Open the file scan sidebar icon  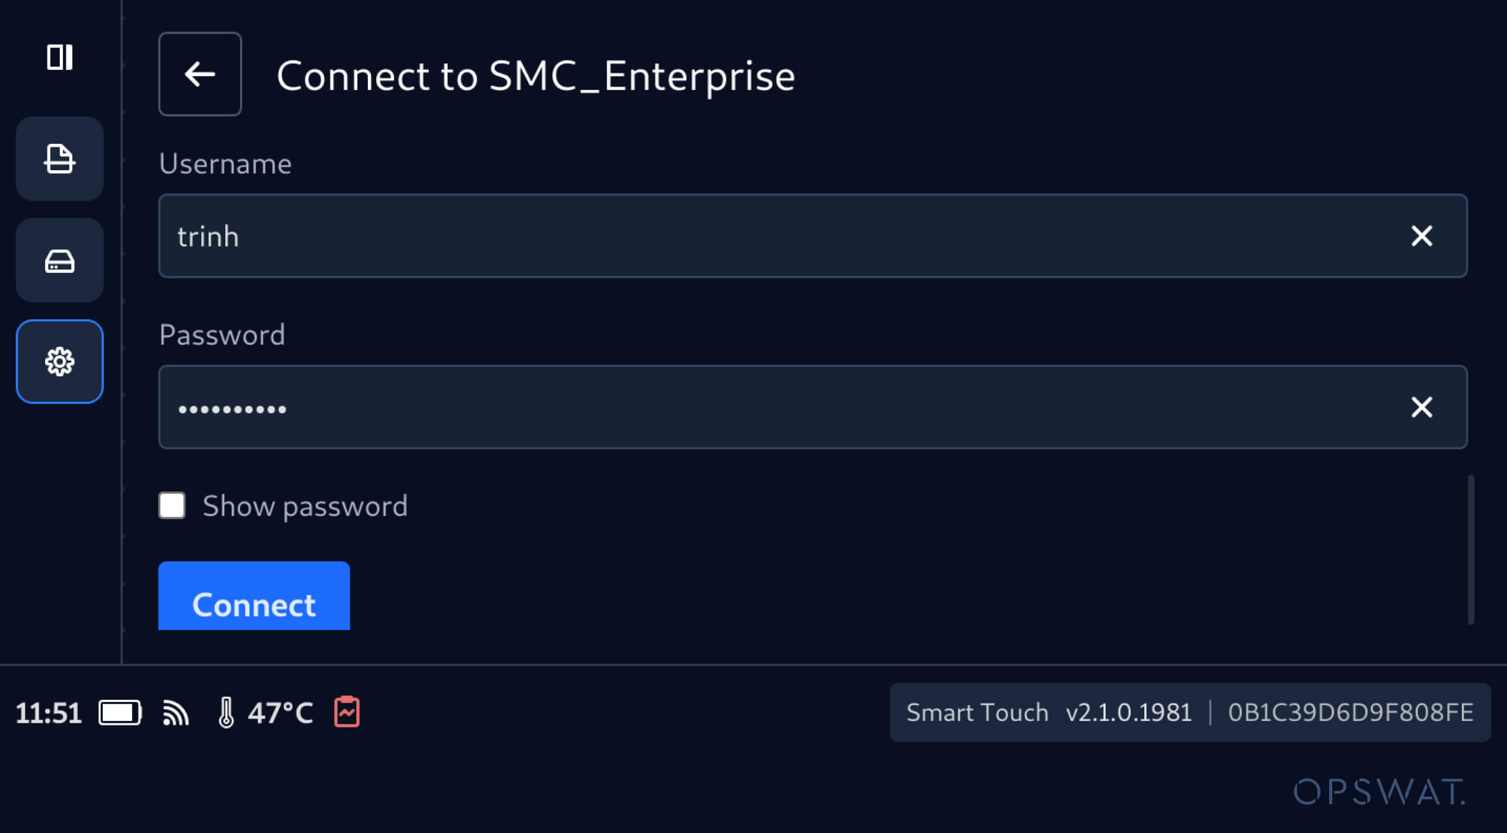(x=60, y=158)
